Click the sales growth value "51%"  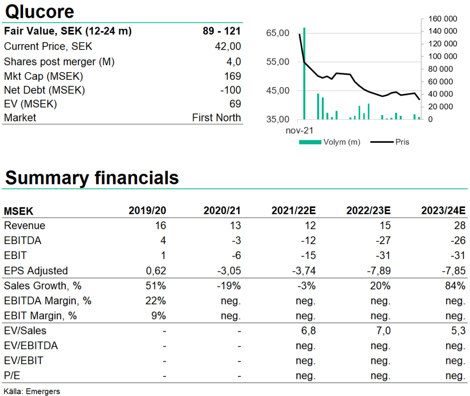pyautogui.click(x=156, y=286)
